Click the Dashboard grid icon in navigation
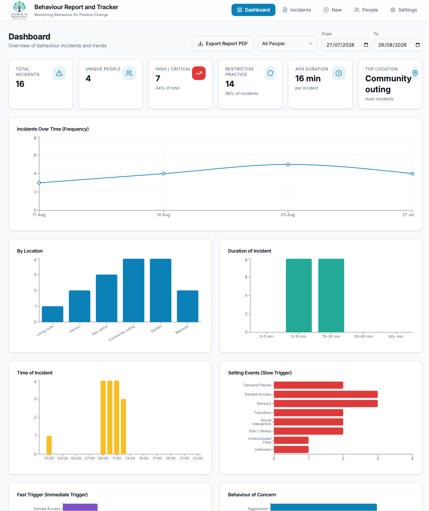 tap(240, 10)
